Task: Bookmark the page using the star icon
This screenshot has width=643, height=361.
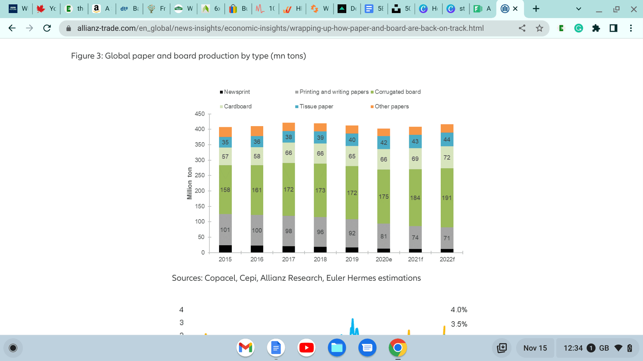Action: [x=540, y=28]
